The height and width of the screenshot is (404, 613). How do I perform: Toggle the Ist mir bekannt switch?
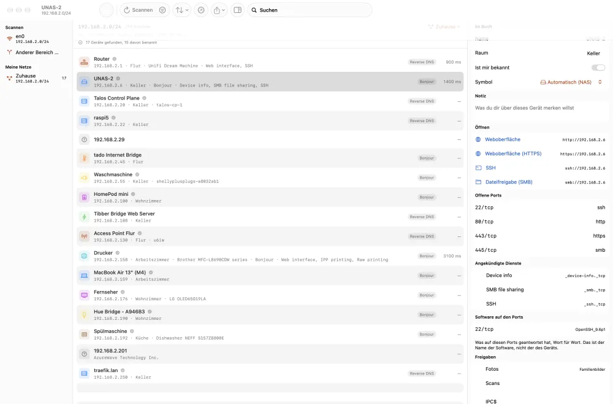click(x=598, y=68)
